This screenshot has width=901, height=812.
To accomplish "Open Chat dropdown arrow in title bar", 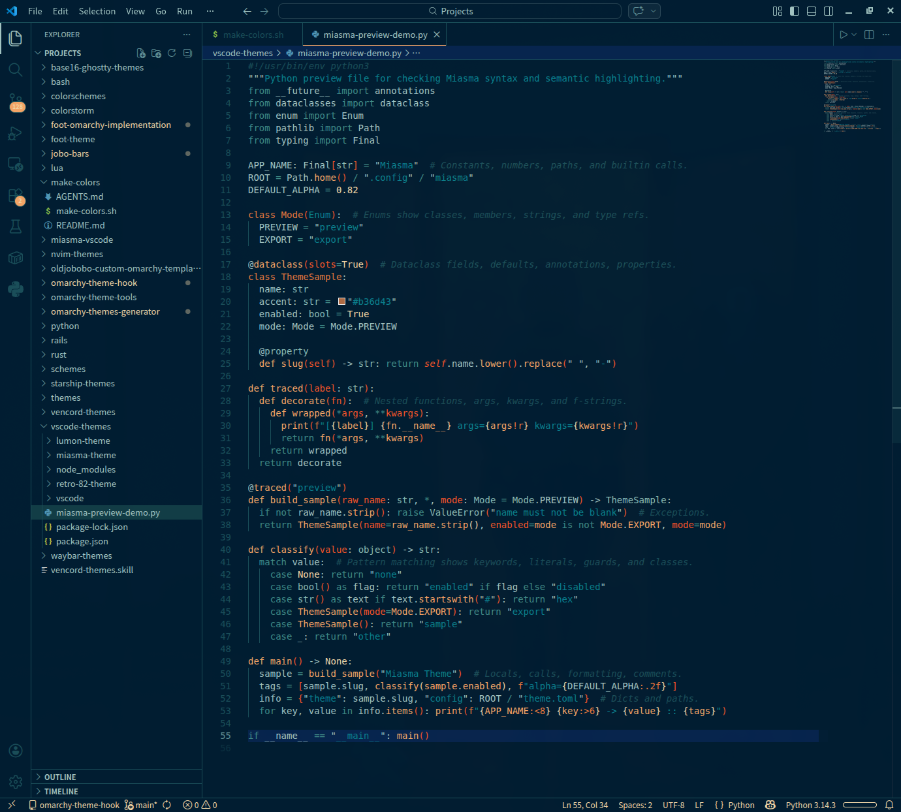I will click(x=653, y=11).
